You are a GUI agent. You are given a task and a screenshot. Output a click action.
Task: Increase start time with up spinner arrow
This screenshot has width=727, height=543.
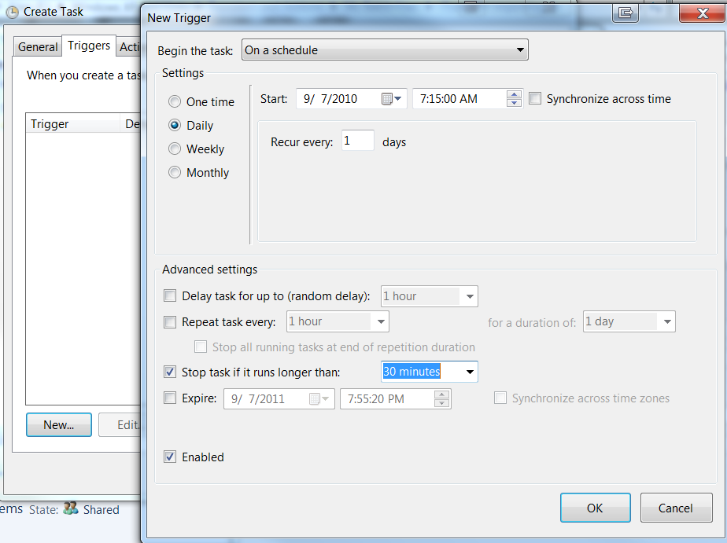[x=514, y=94]
